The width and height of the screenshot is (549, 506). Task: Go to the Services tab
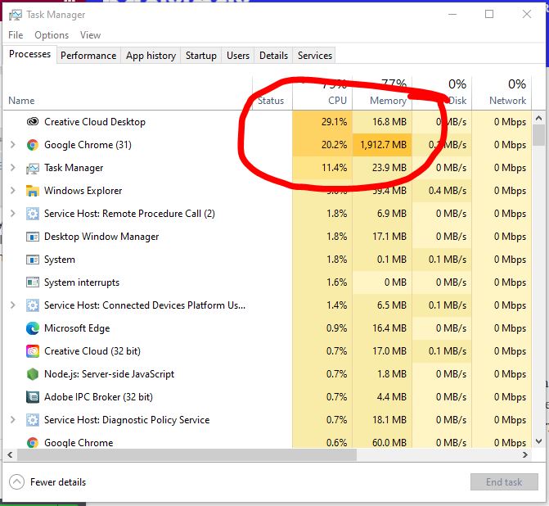pyautogui.click(x=315, y=56)
